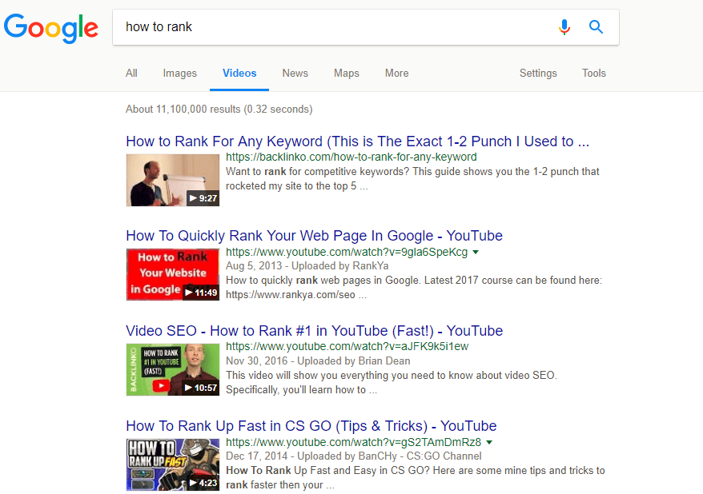Click 'This video will show you everything' snippet
This screenshot has height=494, width=703.
point(392,383)
